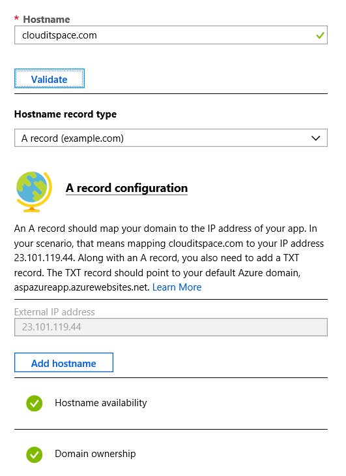Click the External IP address label
This screenshot has width=346, height=476.
55,311
